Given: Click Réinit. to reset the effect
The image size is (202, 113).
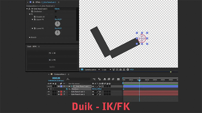Looking at the screenshot, I should pyautogui.click(x=57, y=9).
